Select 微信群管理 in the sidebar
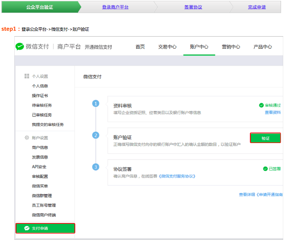The height and width of the screenshot is (244, 287). coord(42,196)
